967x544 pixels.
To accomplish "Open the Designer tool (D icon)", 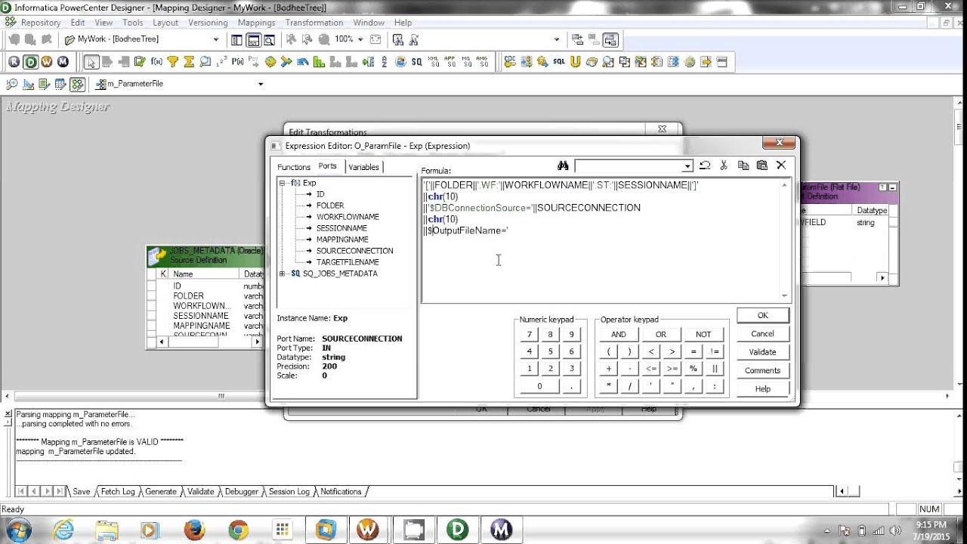I will pyautogui.click(x=30, y=62).
